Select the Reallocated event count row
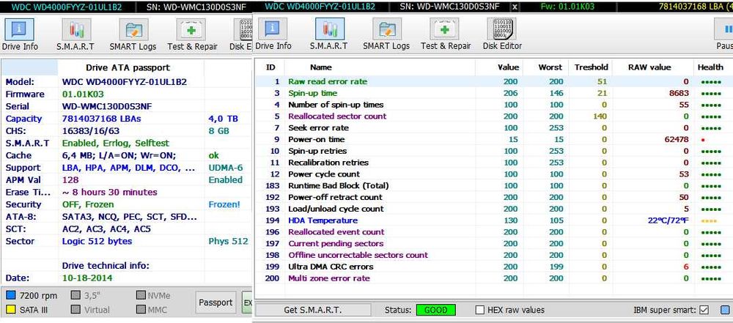This screenshot has height=323, width=733. pos(493,232)
